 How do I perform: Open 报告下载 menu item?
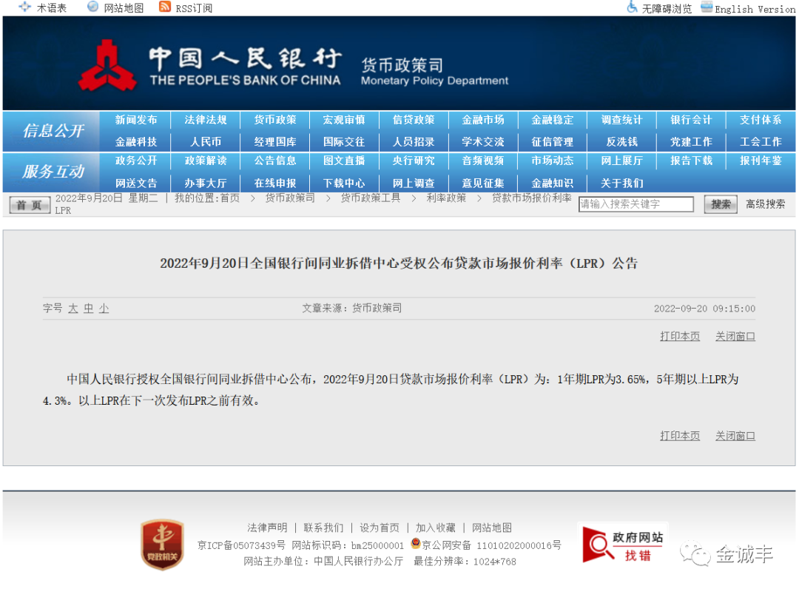(692, 161)
